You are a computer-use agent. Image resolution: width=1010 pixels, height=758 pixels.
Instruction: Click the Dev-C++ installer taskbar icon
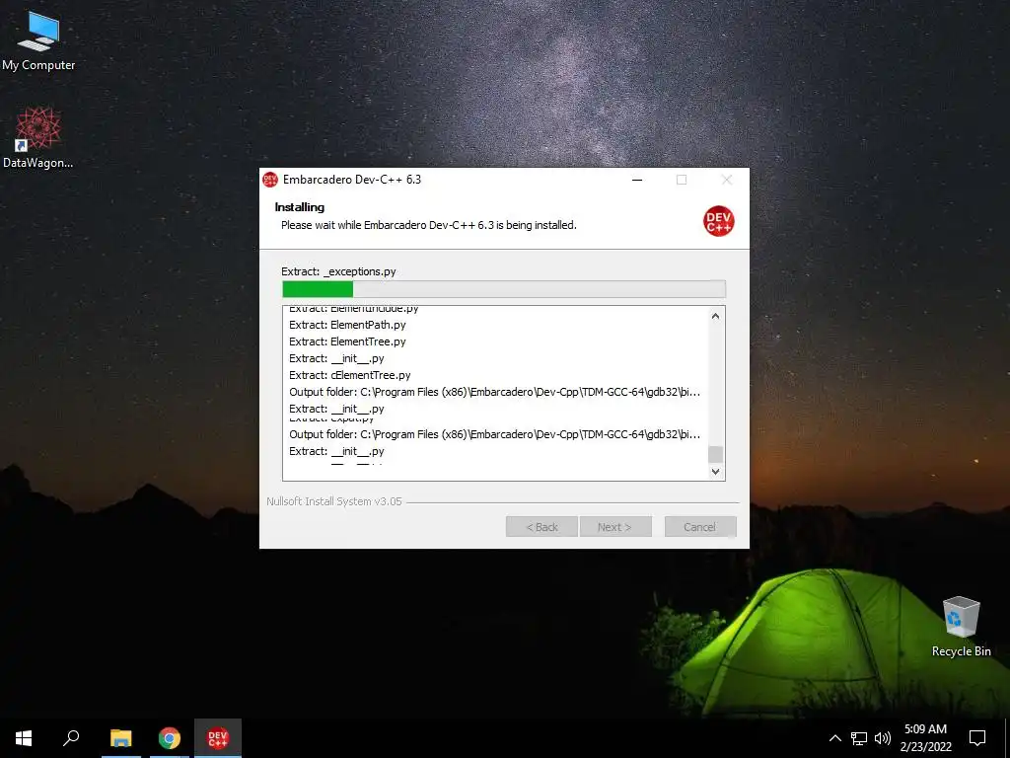pyautogui.click(x=218, y=738)
